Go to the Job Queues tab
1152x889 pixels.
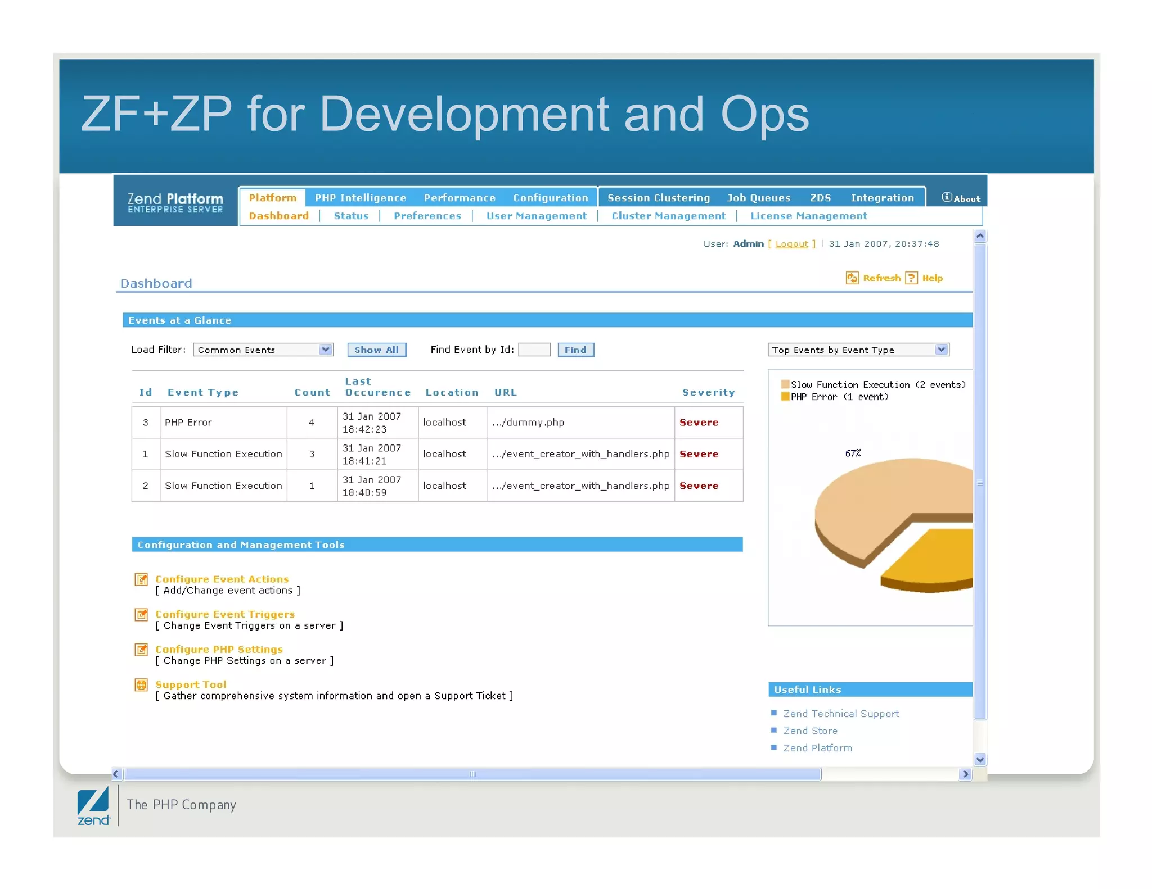[x=759, y=198]
